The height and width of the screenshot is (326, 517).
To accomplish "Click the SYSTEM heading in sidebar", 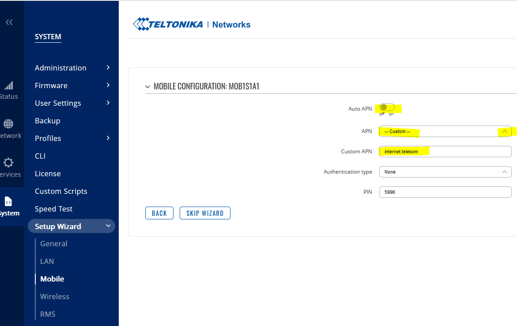I will pos(48,37).
